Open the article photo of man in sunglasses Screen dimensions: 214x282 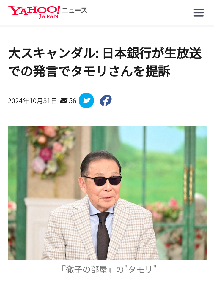pyautogui.click(x=107, y=193)
